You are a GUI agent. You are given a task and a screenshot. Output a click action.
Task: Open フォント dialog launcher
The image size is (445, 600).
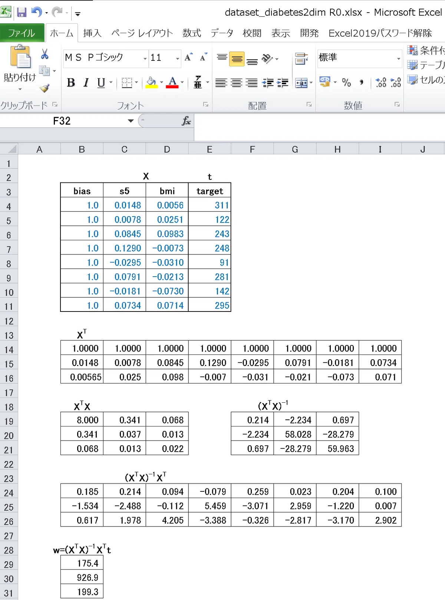coord(205,105)
